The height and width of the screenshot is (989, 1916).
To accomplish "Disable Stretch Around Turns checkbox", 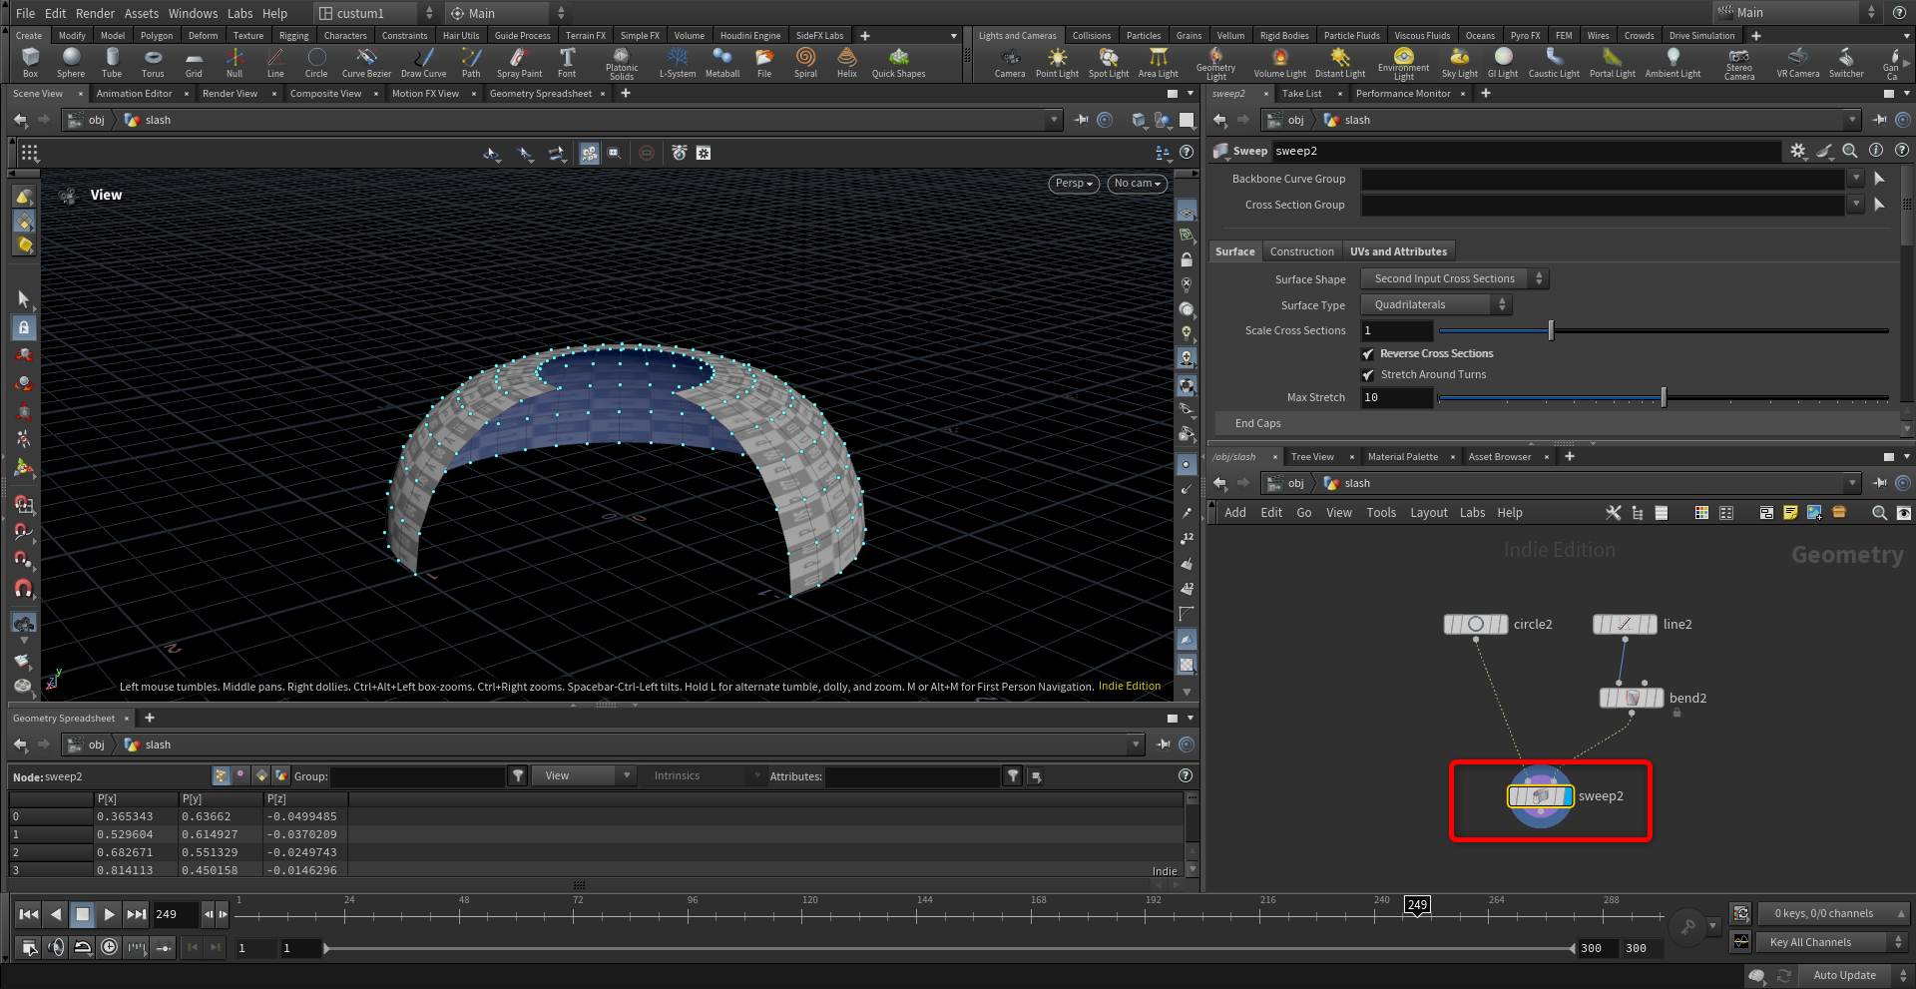I will click(1368, 375).
